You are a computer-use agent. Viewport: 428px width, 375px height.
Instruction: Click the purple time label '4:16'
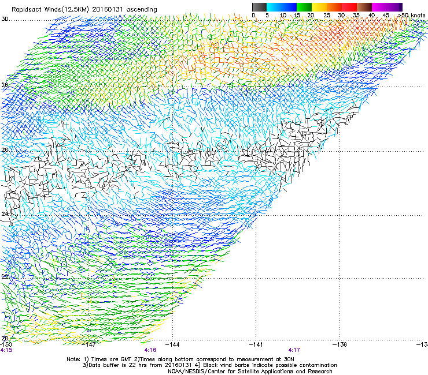point(150,350)
